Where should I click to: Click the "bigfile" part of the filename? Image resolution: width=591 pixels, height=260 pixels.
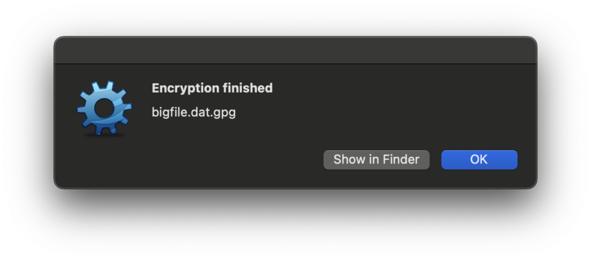click(x=167, y=112)
